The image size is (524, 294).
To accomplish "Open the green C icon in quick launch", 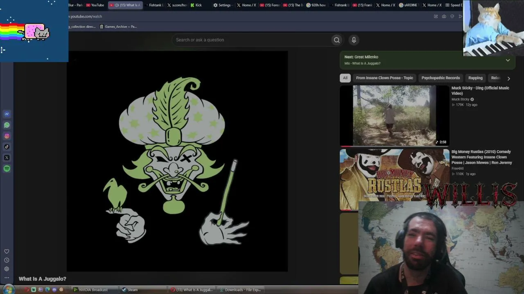I will pos(34,290).
